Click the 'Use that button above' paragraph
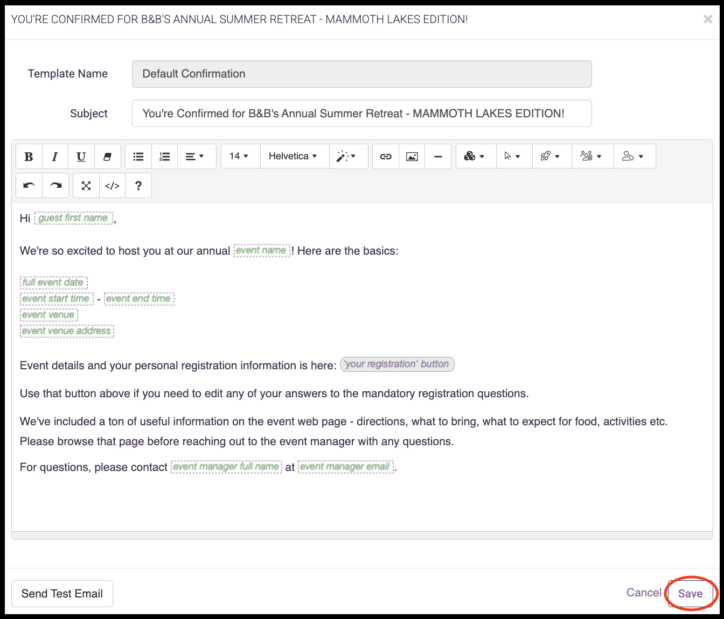This screenshot has width=724, height=619. (274, 393)
